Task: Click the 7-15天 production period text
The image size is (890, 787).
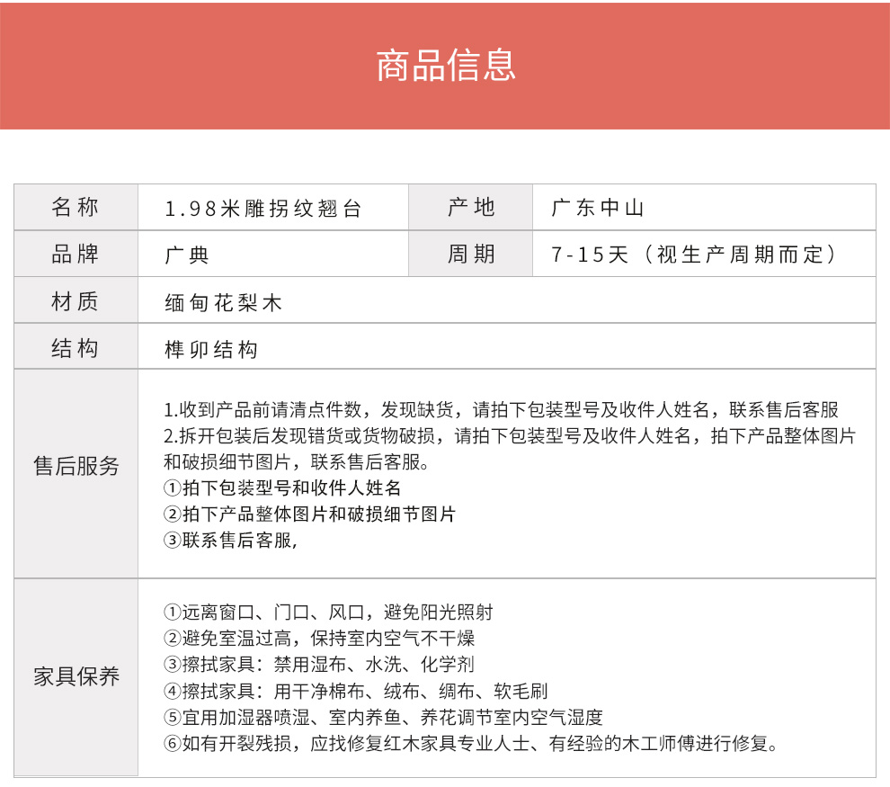Action: pos(694,255)
